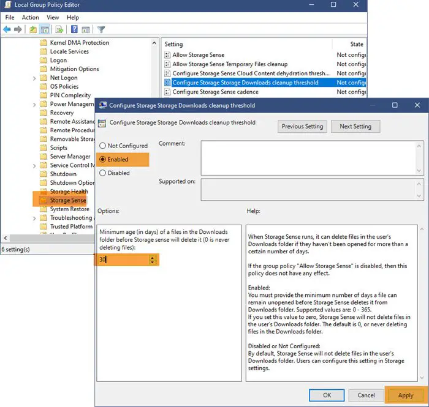Image resolution: width=429 pixels, height=407 pixels.
Task: Click the System Restore folder icon
Action: tap(44, 209)
